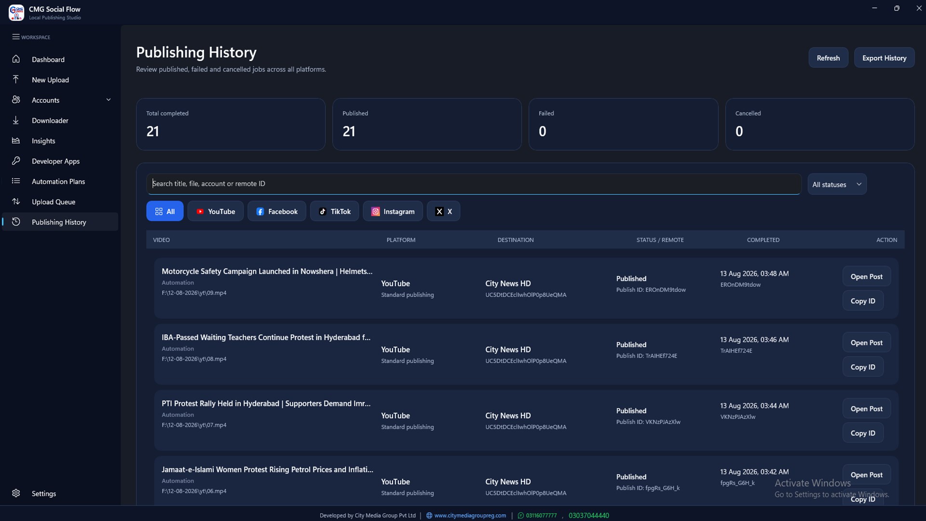Image resolution: width=926 pixels, height=521 pixels.
Task: Go to Upload Queue page
Action: click(x=60, y=202)
